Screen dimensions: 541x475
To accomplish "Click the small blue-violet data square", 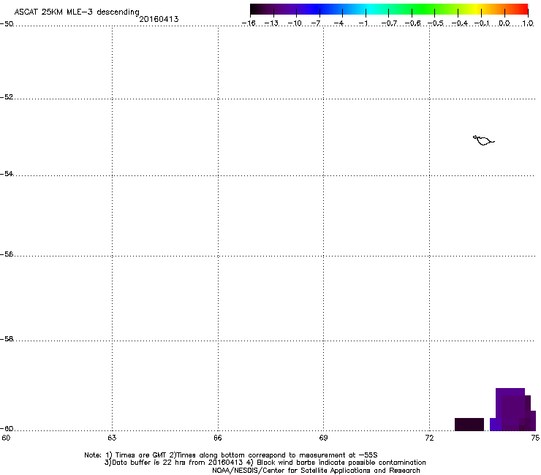I will coord(496,425).
